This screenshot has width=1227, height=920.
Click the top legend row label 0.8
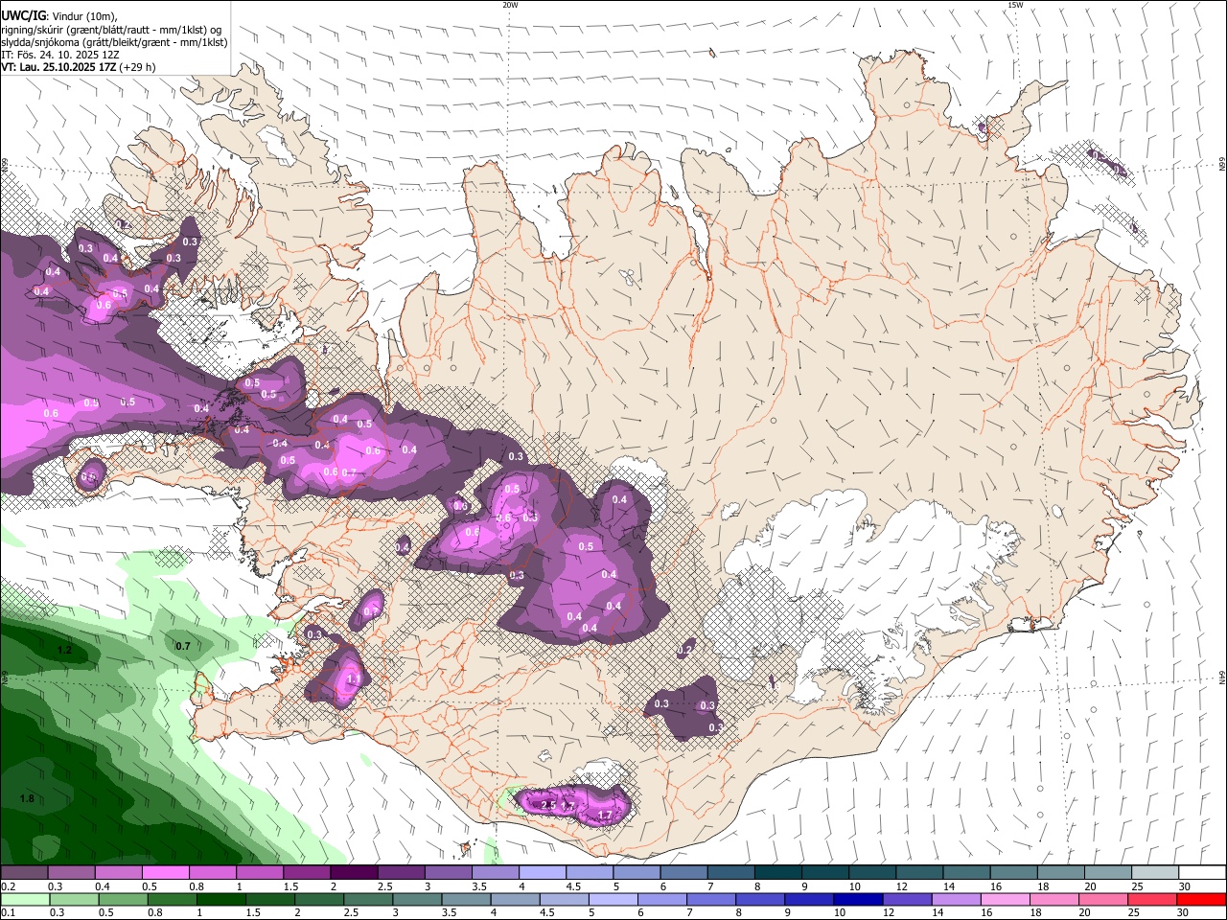point(197,886)
